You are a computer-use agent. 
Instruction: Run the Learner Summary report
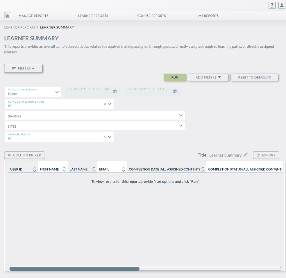pyautogui.click(x=175, y=77)
